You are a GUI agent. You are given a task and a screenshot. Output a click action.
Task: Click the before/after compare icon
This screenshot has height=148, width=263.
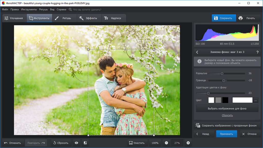tap(85, 143)
